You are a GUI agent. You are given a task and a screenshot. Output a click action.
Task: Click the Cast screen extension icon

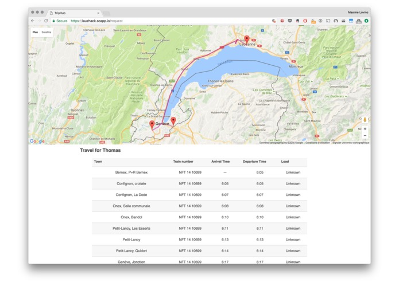(x=328, y=21)
